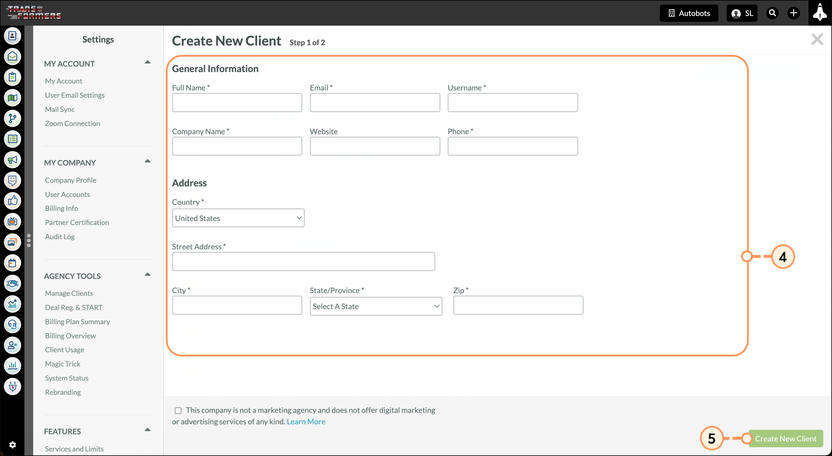Open Mail Sync settings

pyautogui.click(x=60, y=109)
